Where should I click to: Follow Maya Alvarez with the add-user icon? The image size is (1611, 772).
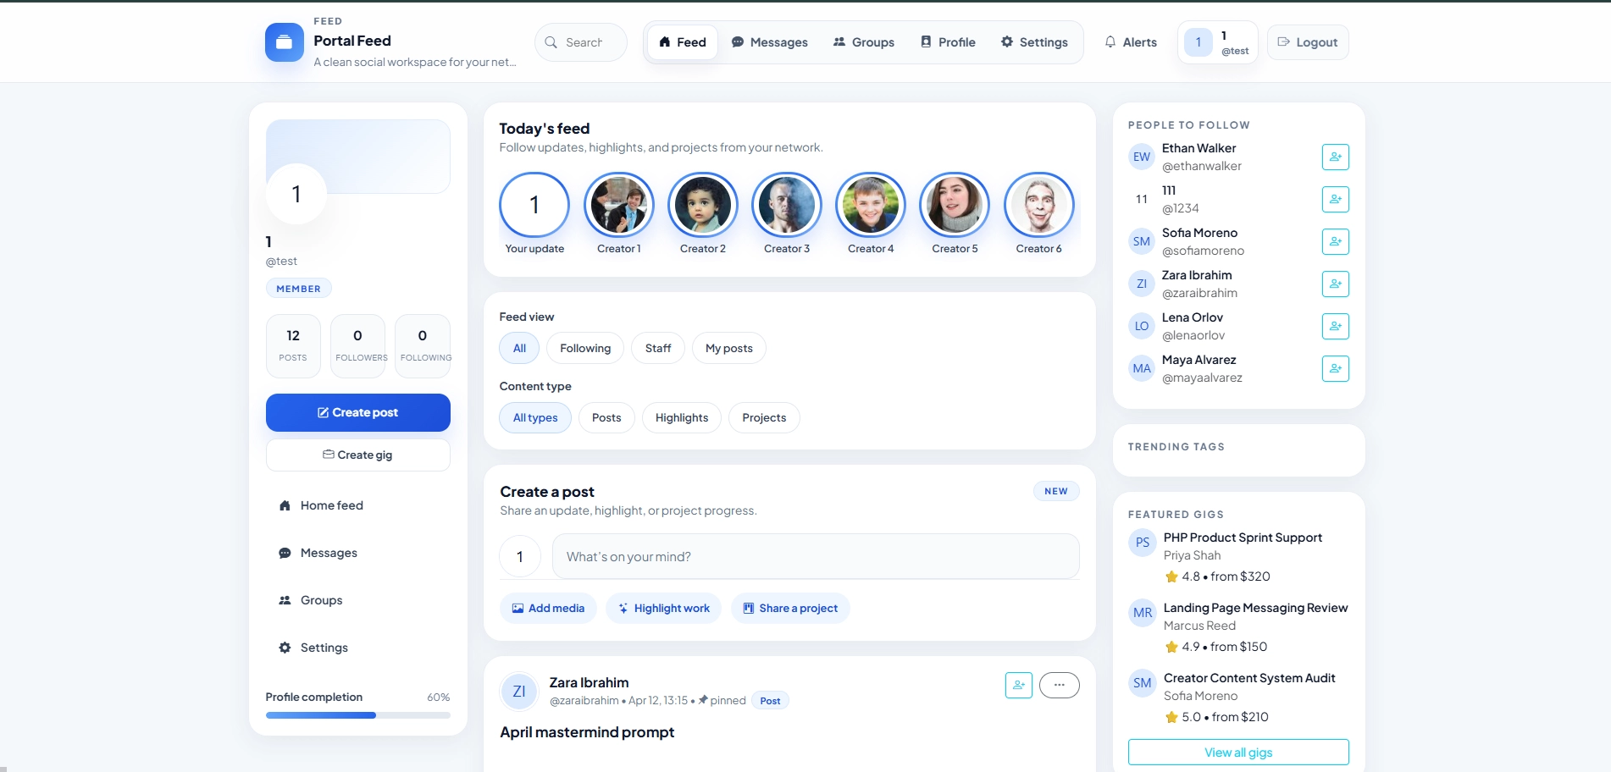(1335, 368)
